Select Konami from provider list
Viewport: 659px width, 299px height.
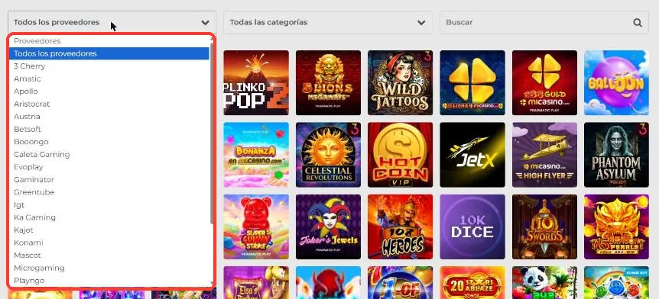pyautogui.click(x=109, y=243)
